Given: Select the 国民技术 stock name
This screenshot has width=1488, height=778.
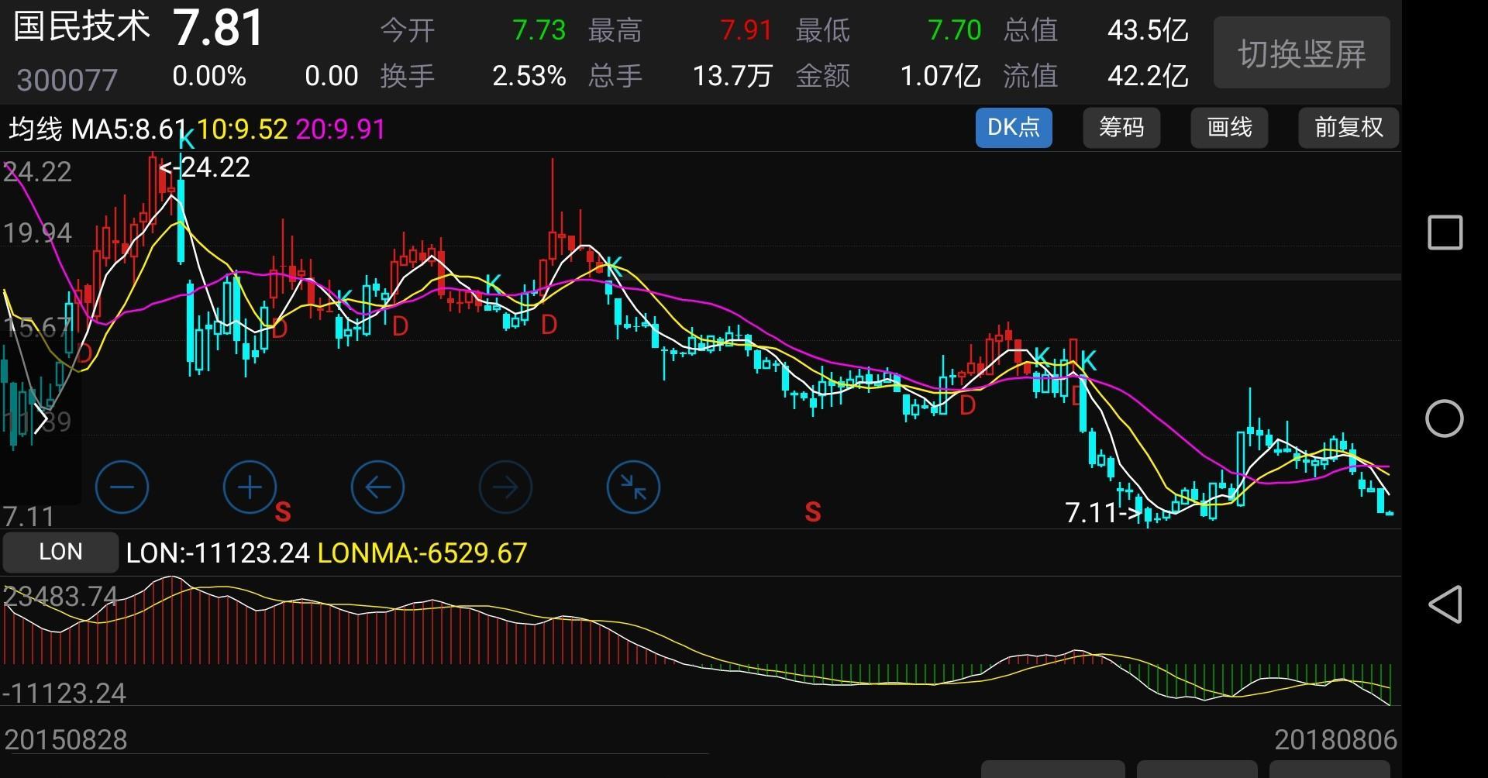Looking at the screenshot, I should click(81, 26).
